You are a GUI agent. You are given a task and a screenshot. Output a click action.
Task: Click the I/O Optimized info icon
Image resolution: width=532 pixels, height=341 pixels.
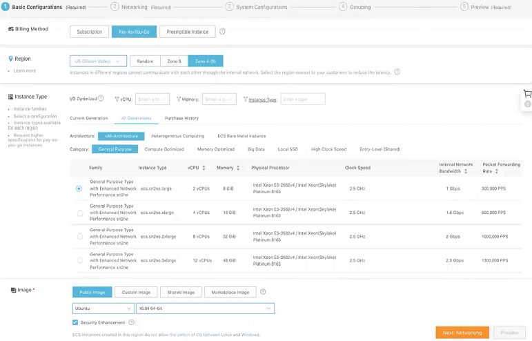[x=101, y=99]
